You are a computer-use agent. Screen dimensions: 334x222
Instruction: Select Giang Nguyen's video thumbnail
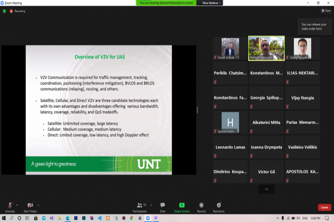(302, 48)
